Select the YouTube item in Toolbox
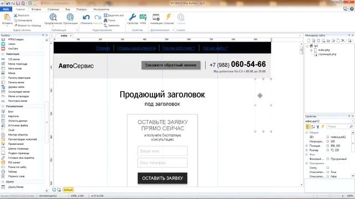 coord(13,49)
